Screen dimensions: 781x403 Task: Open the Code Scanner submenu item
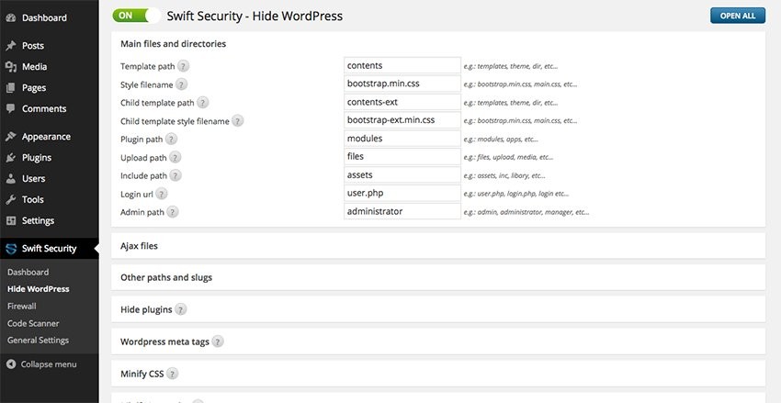[x=33, y=323]
